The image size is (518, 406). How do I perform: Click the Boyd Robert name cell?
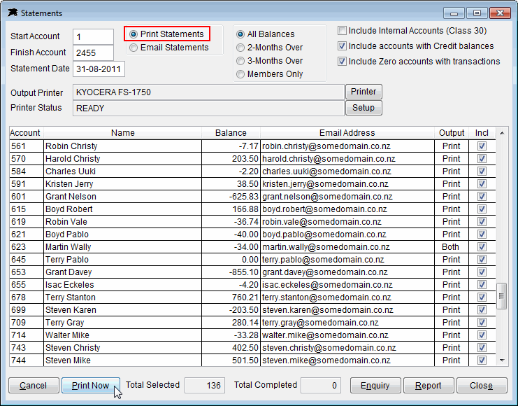[122, 209]
